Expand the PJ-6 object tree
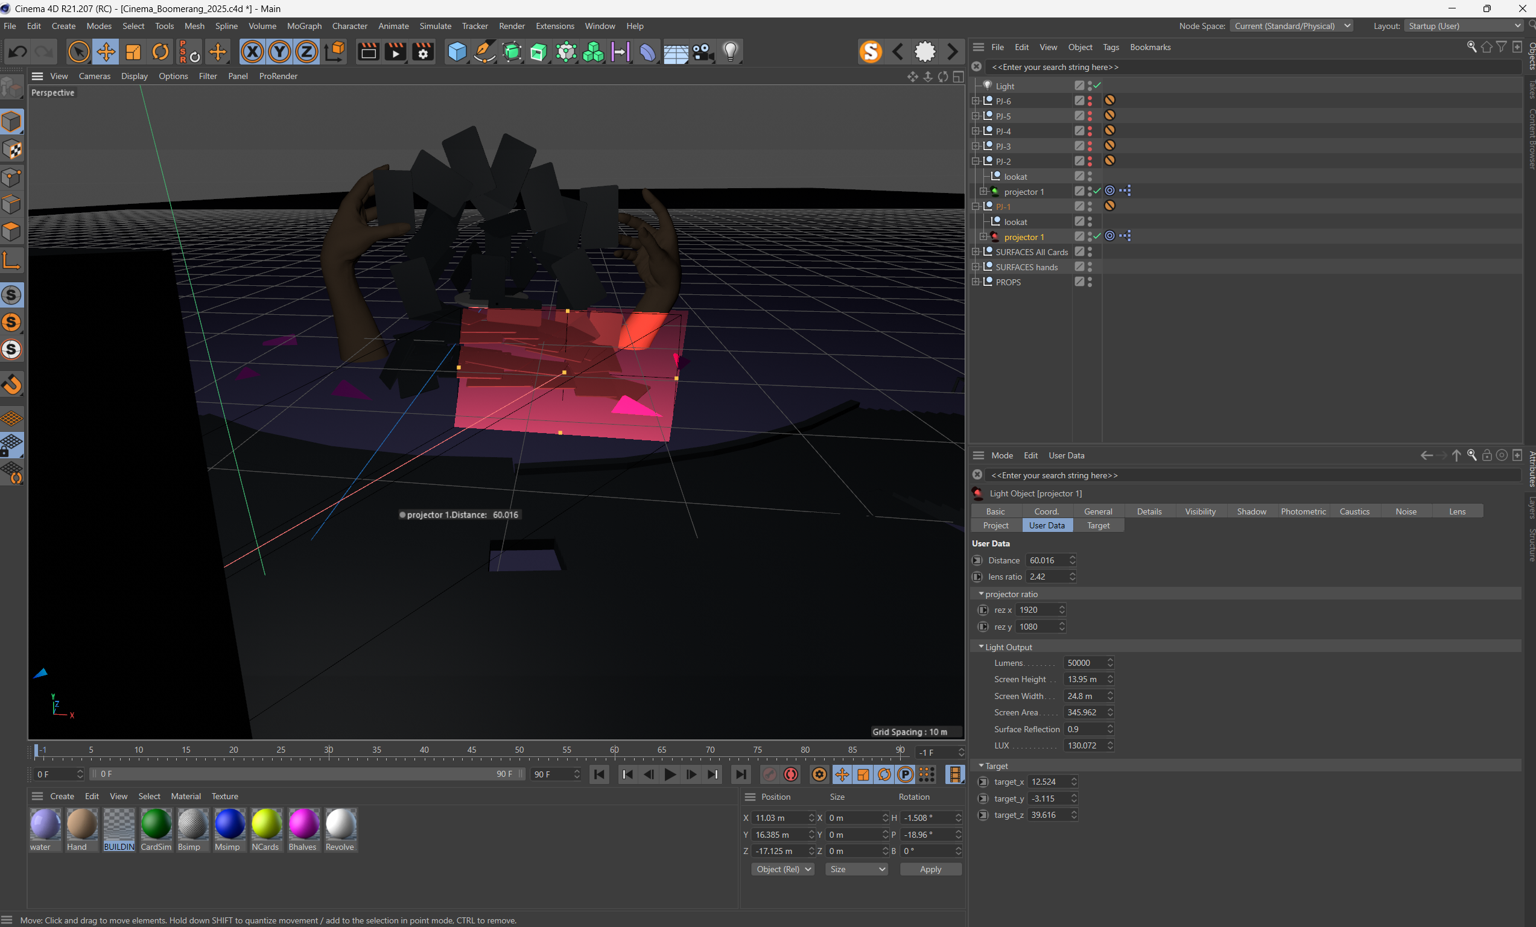1536x927 pixels. coord(976,101)
